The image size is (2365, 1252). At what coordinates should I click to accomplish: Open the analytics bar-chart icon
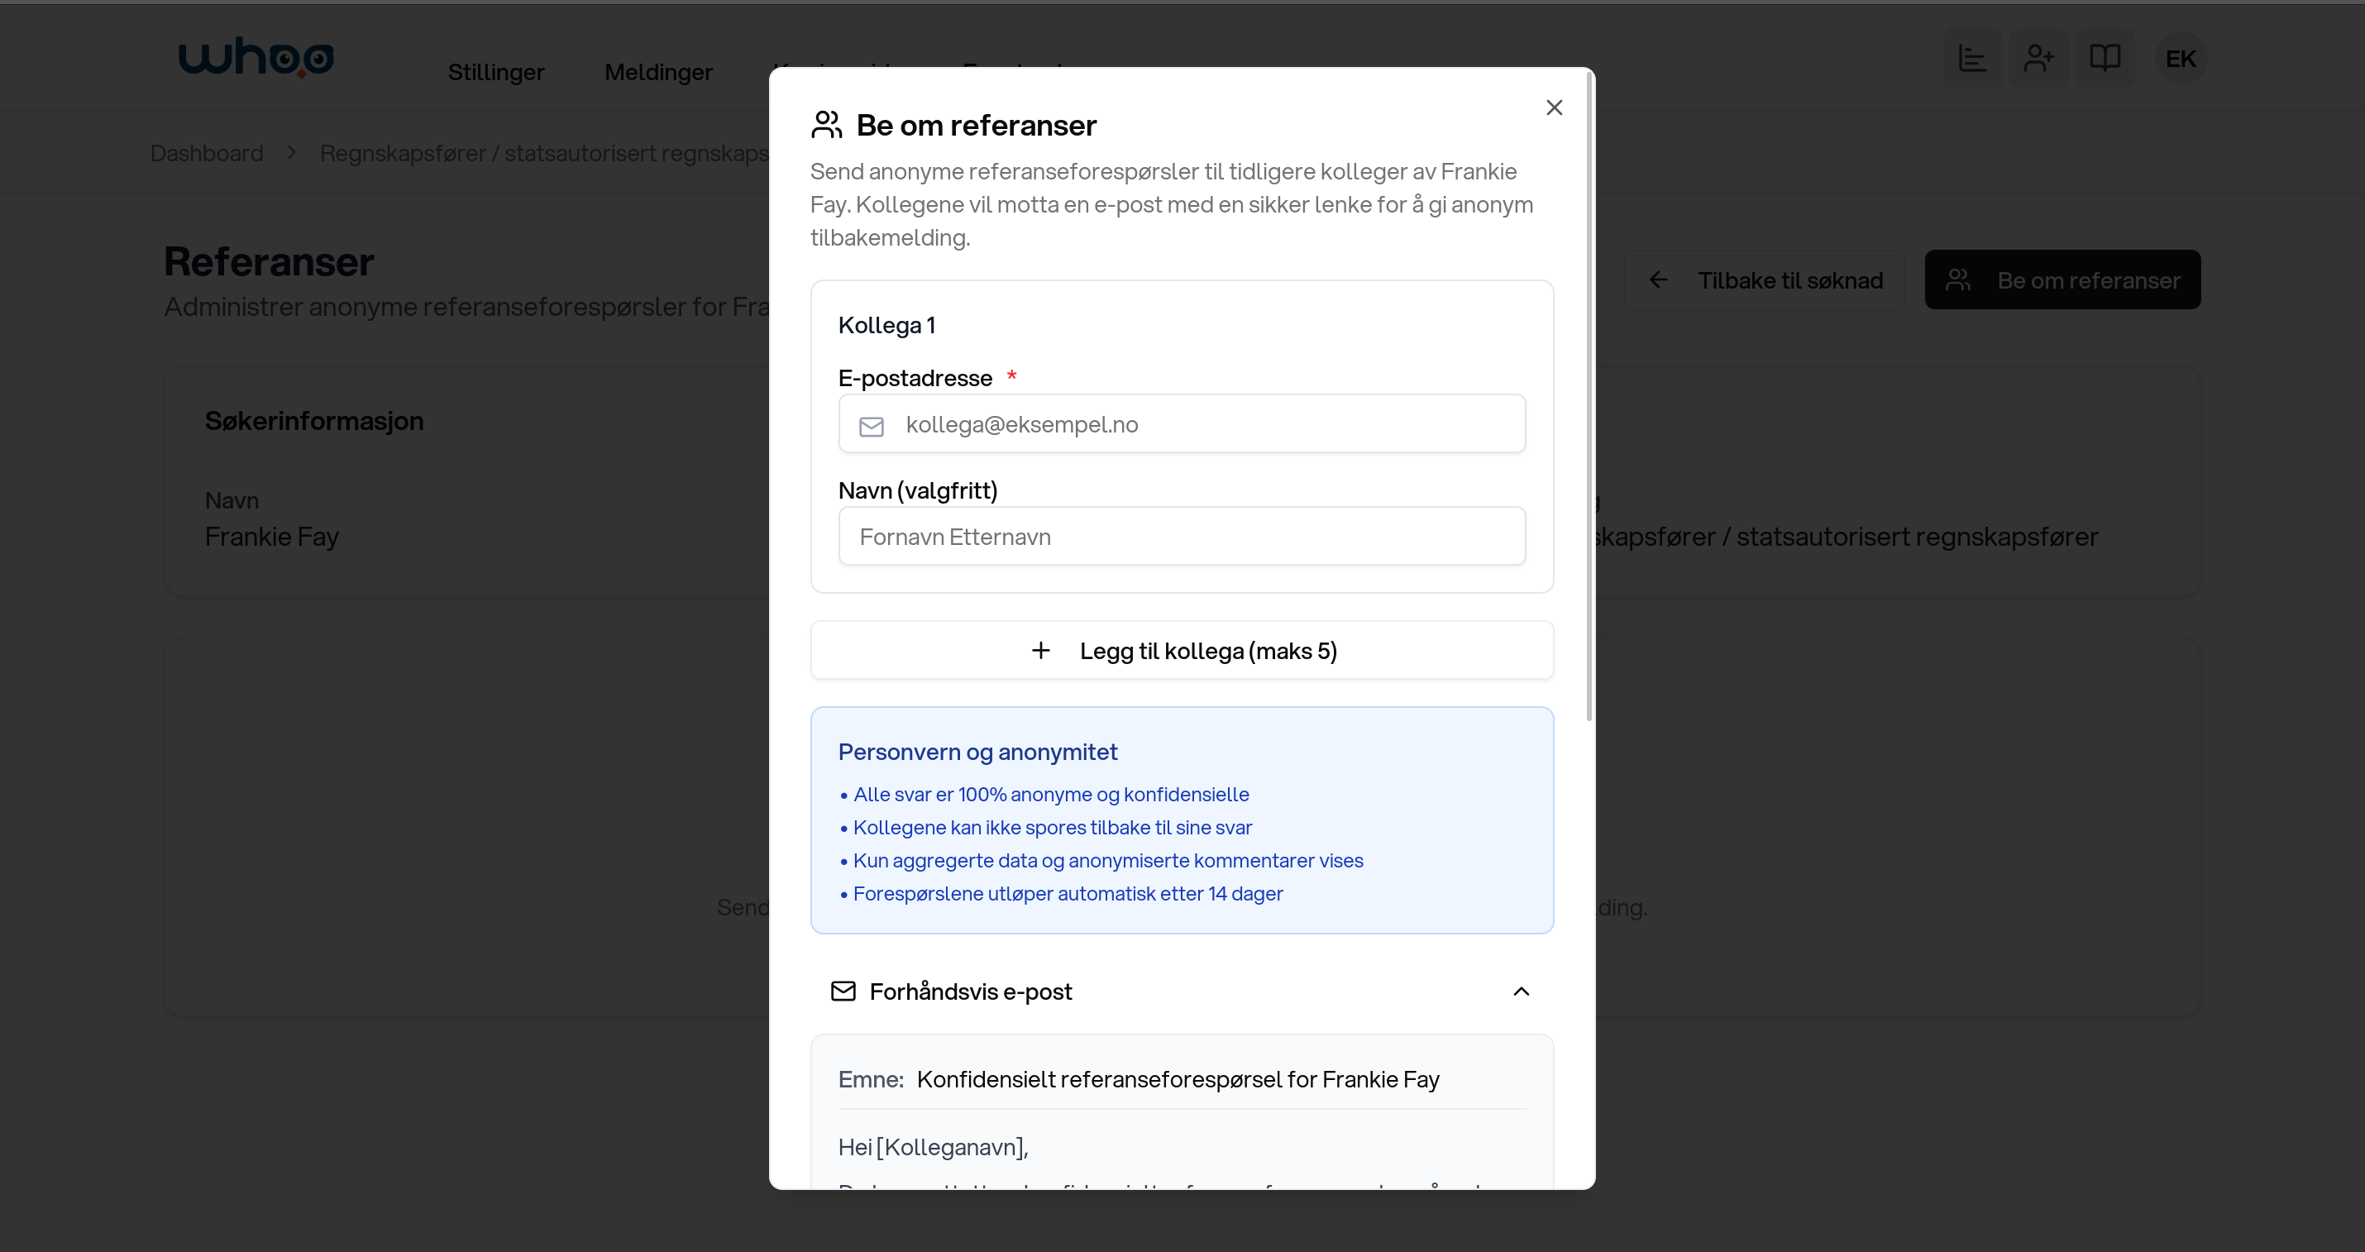coord(1972,58)
